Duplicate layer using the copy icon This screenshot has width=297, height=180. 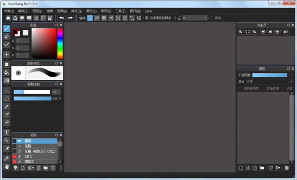click(x=271, y=168)
